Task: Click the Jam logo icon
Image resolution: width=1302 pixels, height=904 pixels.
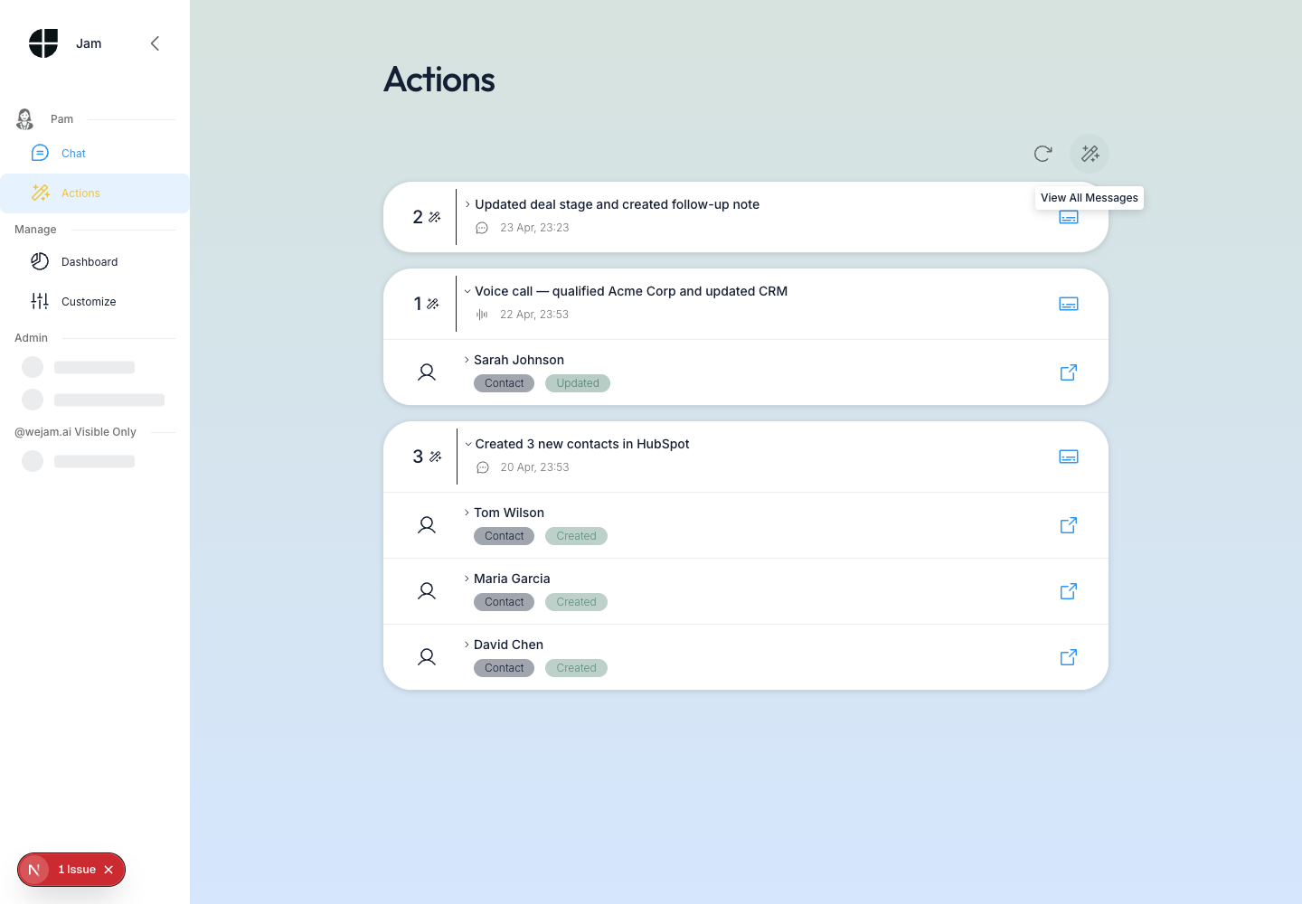Action: pos(43,43)
